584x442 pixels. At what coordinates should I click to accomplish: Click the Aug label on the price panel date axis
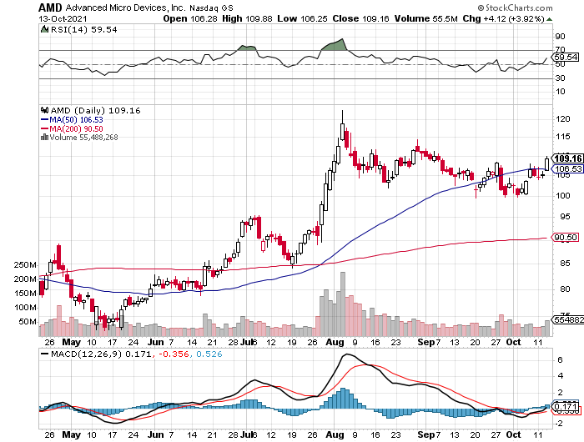click(x=335, y=342)
